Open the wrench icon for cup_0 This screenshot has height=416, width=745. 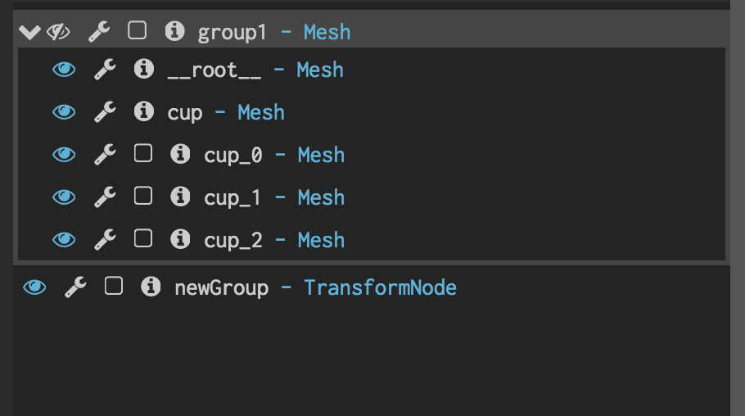105,155
